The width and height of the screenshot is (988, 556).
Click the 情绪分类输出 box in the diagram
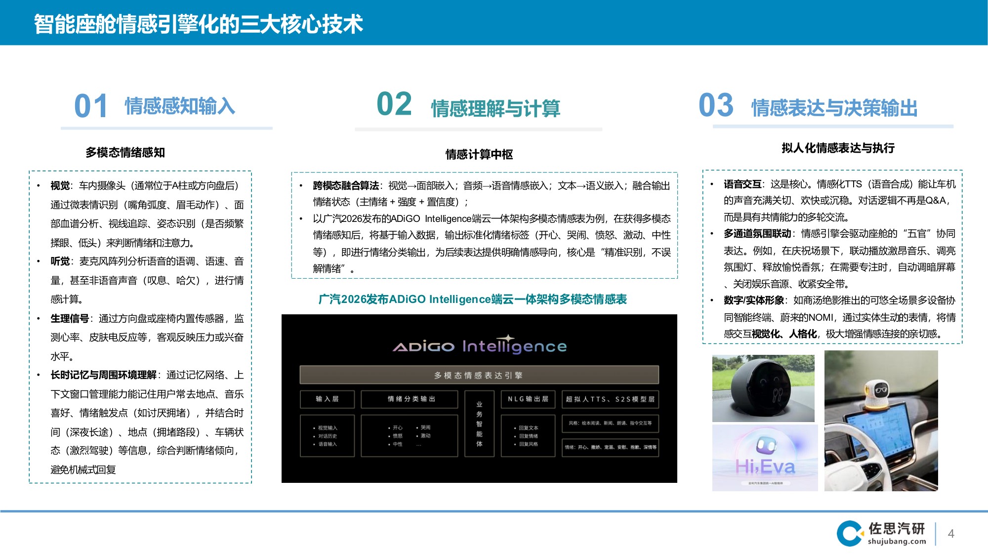point(410,399)
